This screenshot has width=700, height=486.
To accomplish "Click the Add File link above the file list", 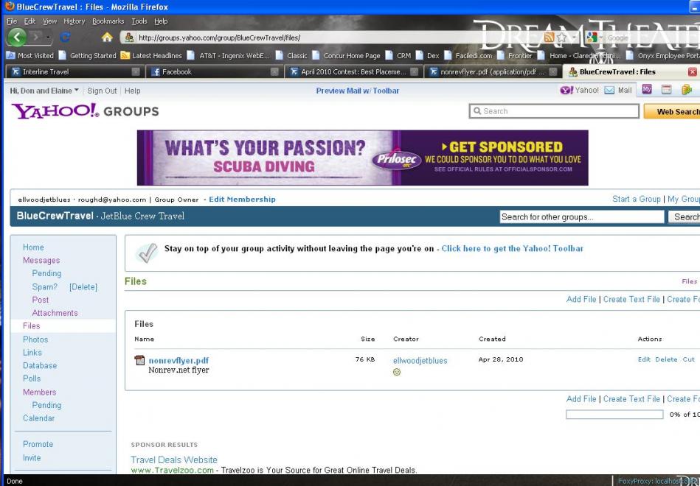I will tap(581, 299).
